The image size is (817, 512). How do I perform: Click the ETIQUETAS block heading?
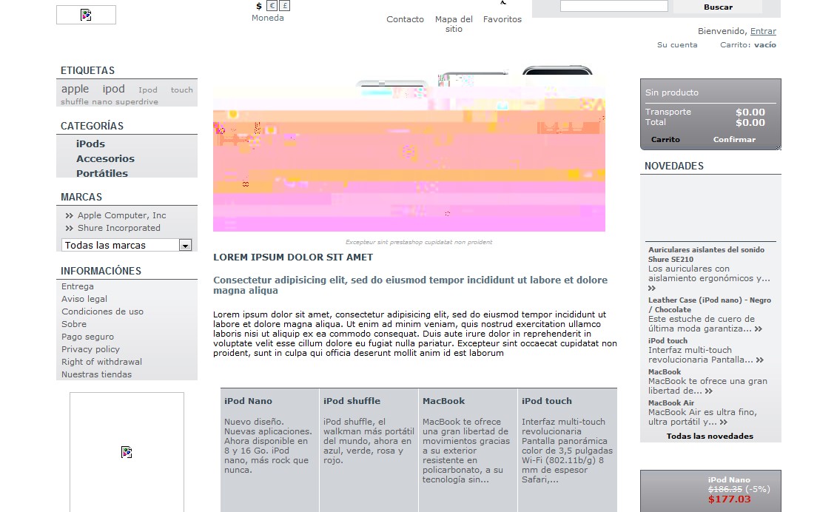point(87,70)
